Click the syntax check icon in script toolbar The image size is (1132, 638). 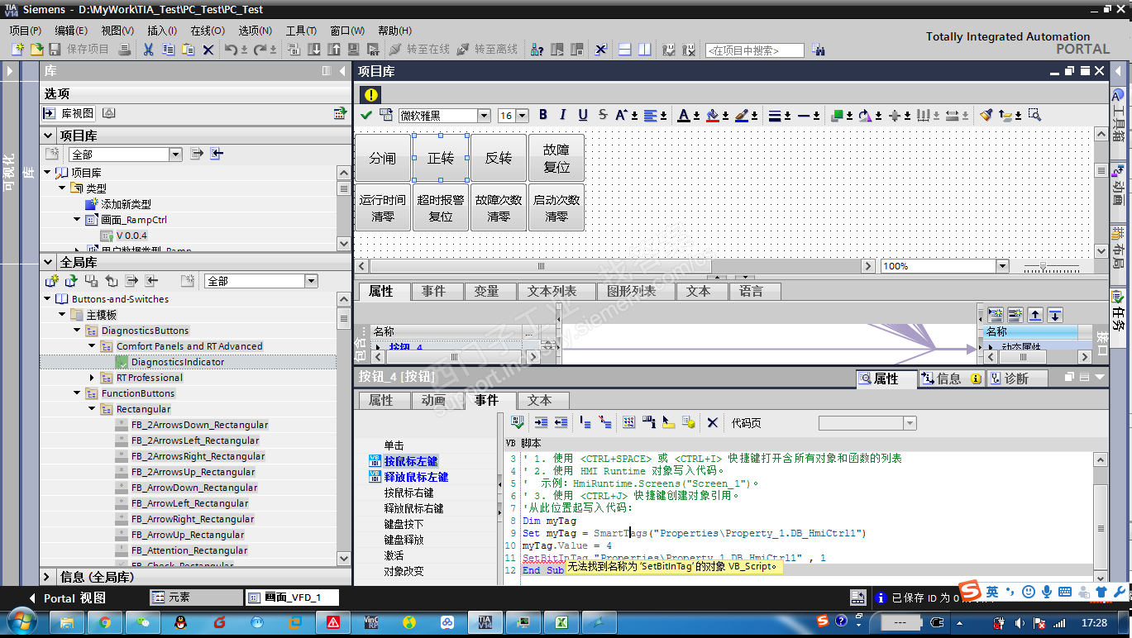pos(518,423)
